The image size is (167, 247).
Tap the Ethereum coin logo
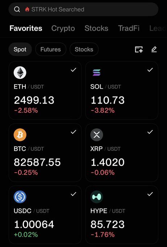pos(20,72)
